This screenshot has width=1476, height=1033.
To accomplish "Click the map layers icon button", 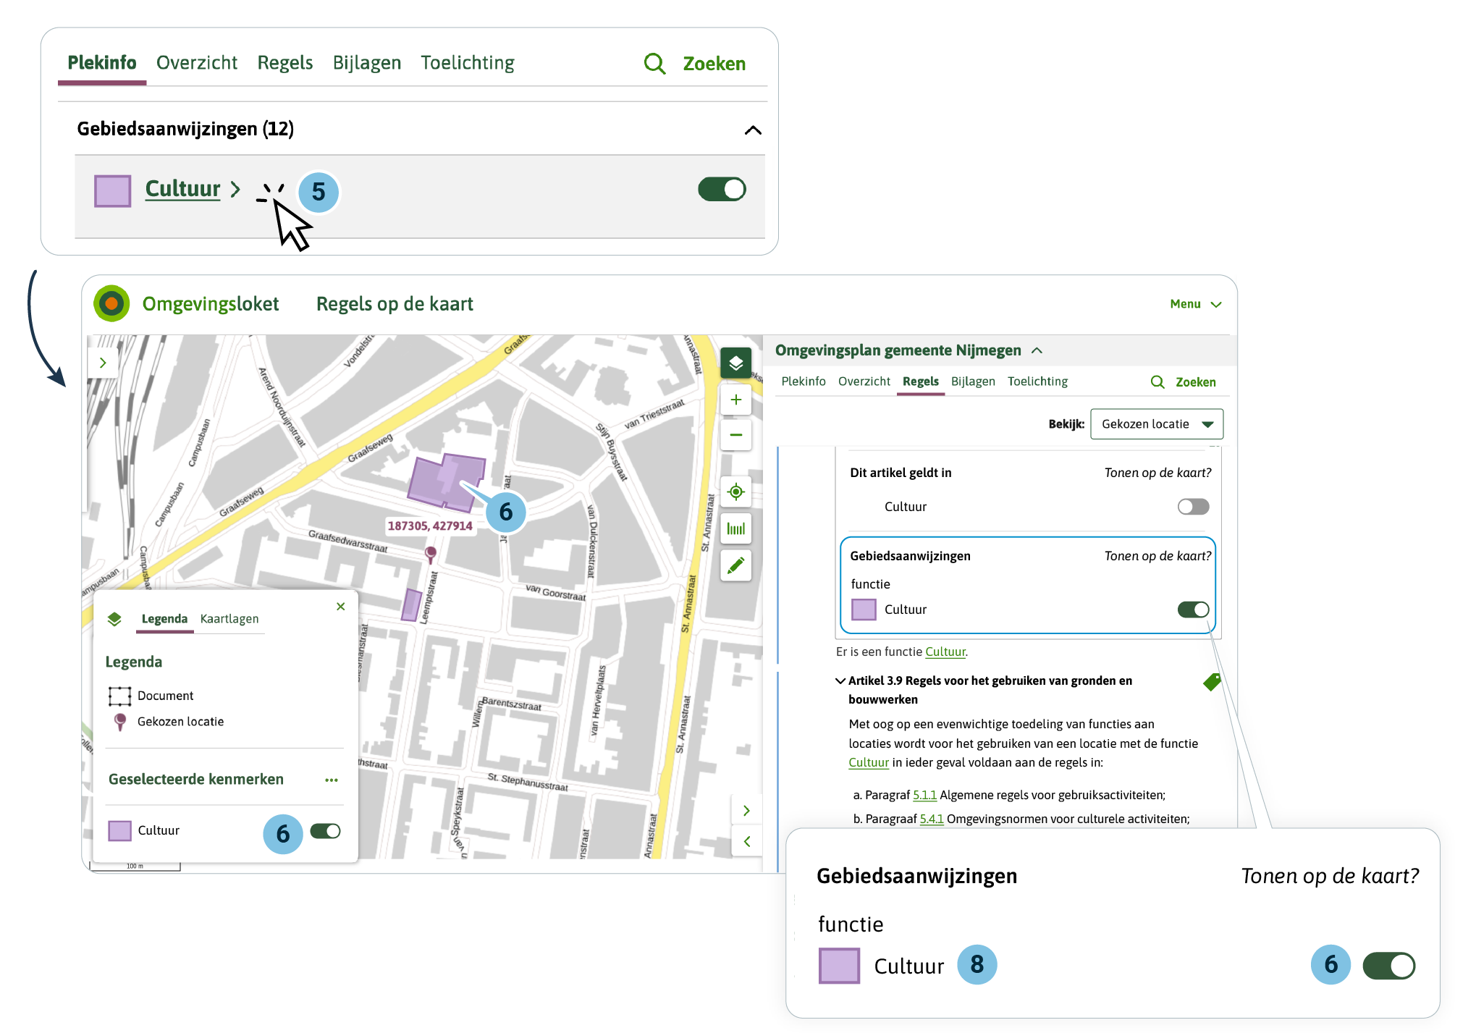I will pyautogui.click(x=735, y=363).
